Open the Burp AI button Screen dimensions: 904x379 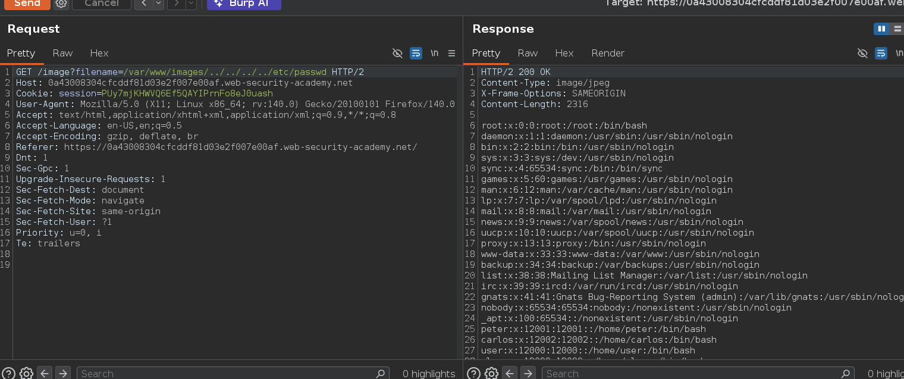point(244,4)
